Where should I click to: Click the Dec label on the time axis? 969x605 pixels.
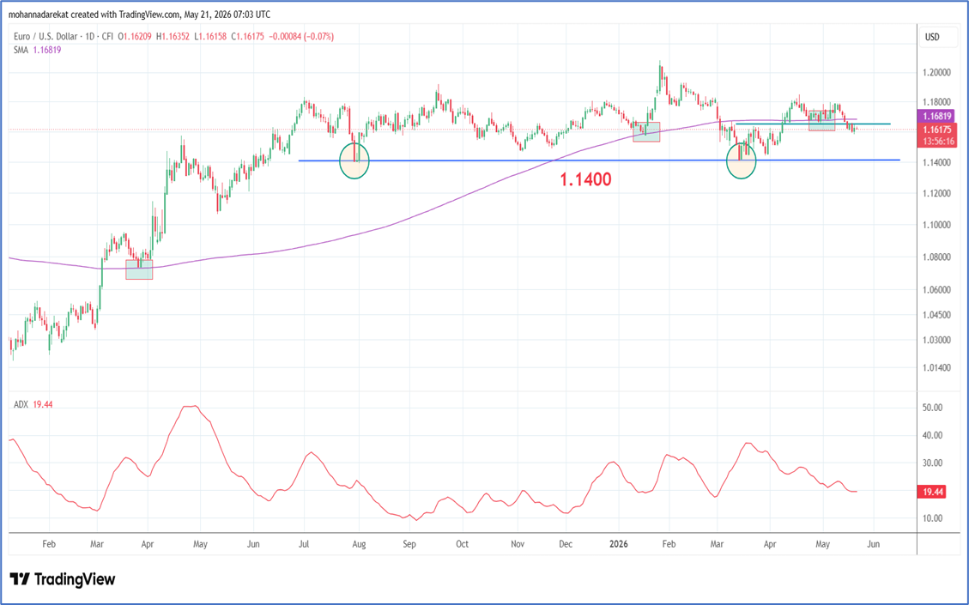coord(566,544)
